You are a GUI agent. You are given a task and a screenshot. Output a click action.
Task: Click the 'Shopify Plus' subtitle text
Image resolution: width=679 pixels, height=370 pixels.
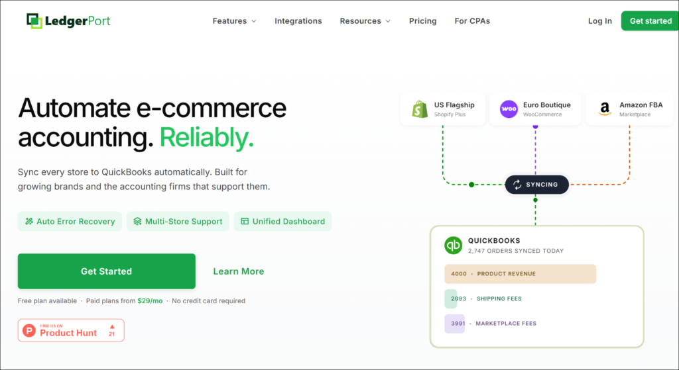click(x=450, y=115)
